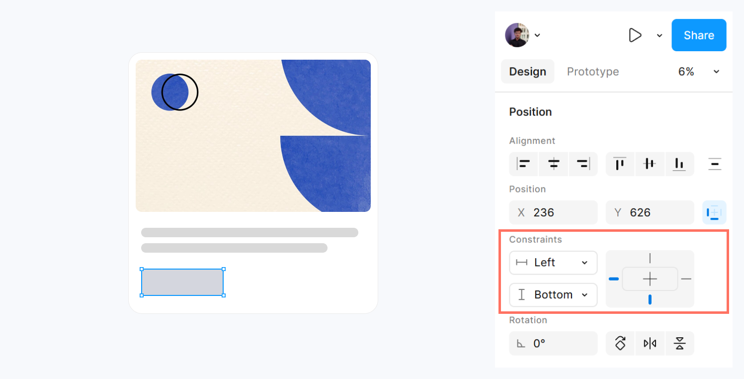This screenshot has height=379, width=744.
Task: Open the vertical constraint dropdown set to Bottom
Action: pyautogui.click(x=553, y=294)
